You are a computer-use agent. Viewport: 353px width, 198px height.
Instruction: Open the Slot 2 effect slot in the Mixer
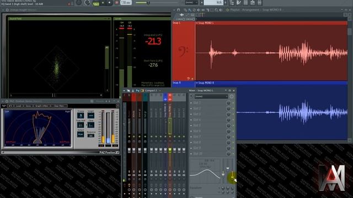(208, 108)
